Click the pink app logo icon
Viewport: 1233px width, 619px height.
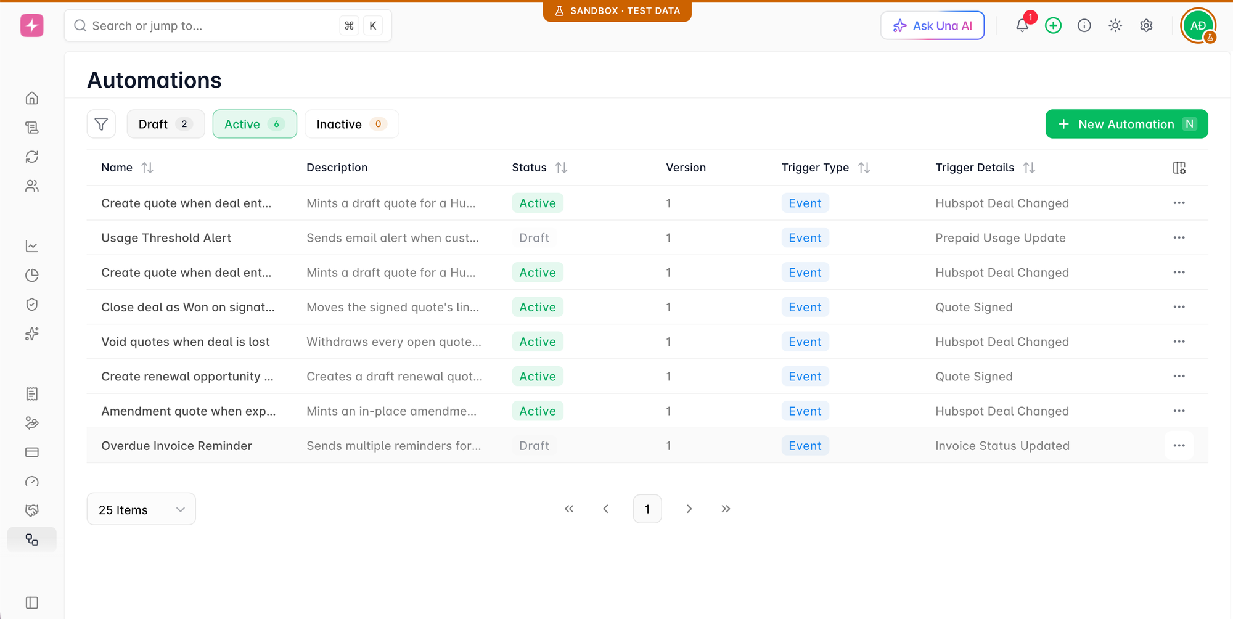coord(32,25)
